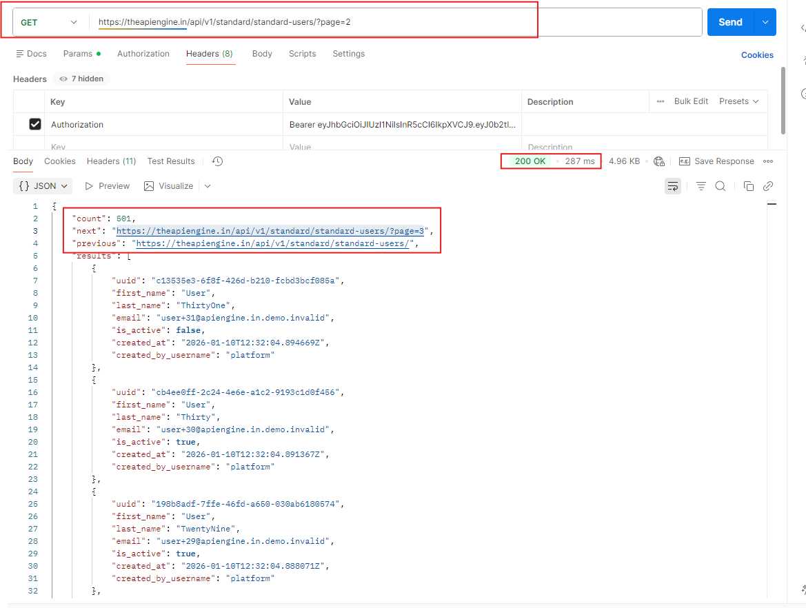This screenshot has width=806, height=608.
Task: Click the link icon in response toolbar
Action: point(767,186)
